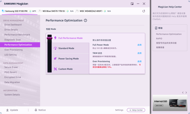
Task: Click the Samsung SSD 9100 PRO drive icon
Action: (x=3, y=11)
